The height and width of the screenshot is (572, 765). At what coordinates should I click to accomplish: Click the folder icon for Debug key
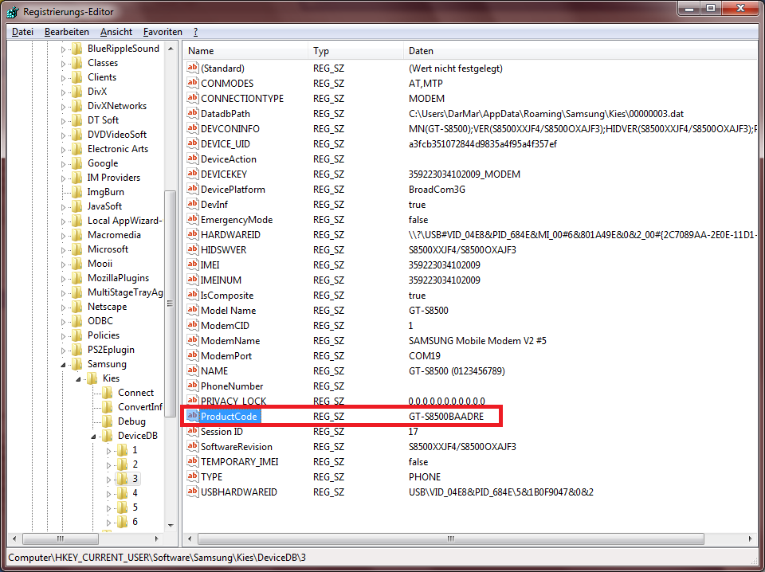(x=107, y=421)
